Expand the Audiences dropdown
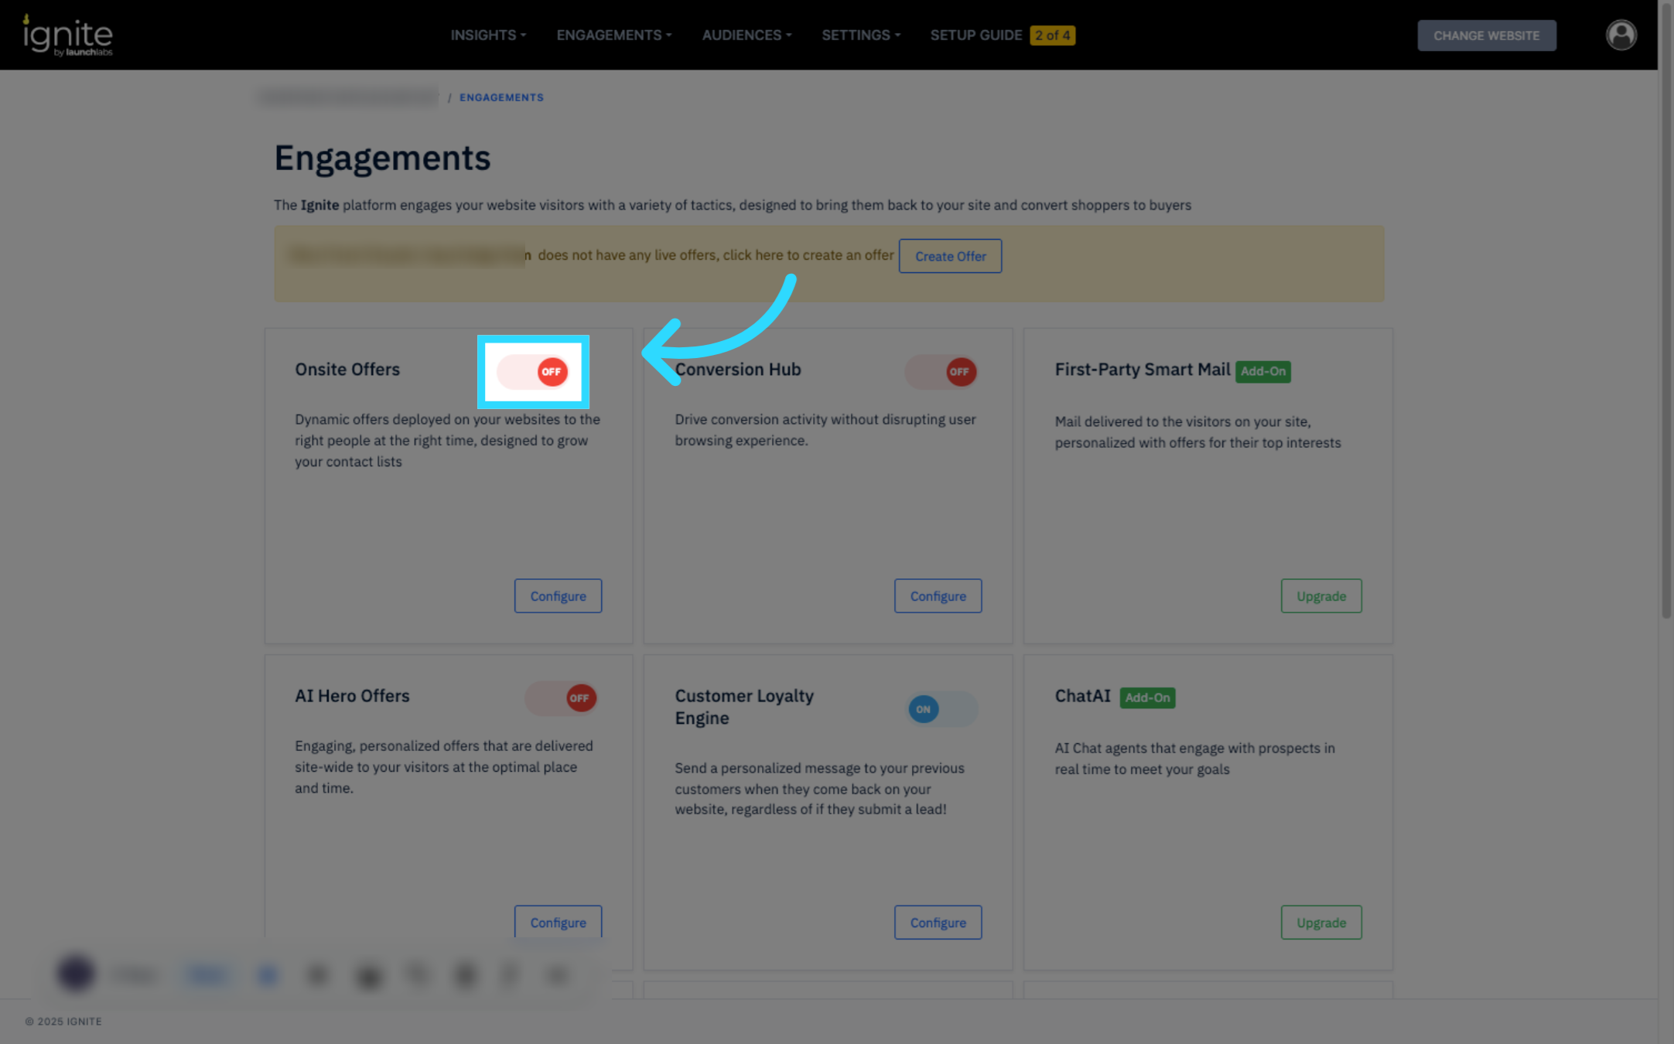The width and height of the screenshot is (1674, 1044). (x=746, y=36)
